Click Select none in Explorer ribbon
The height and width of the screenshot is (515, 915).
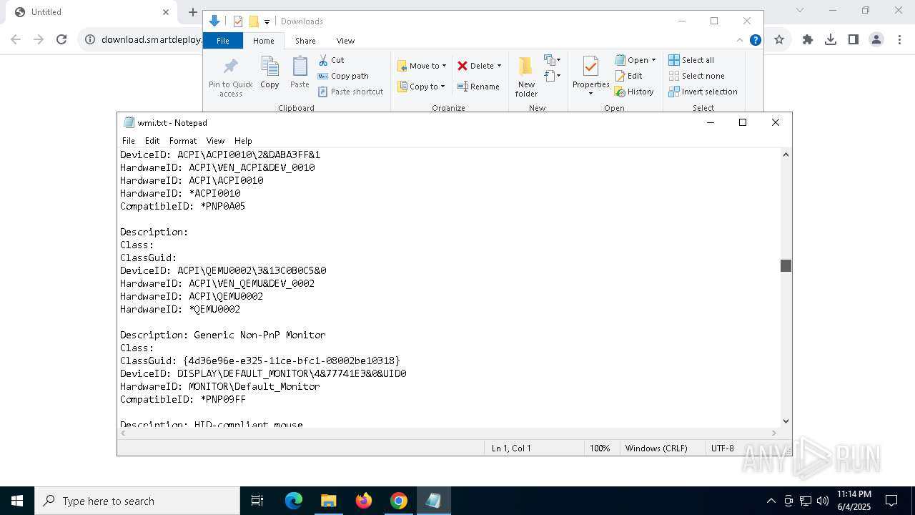[696, 76]
